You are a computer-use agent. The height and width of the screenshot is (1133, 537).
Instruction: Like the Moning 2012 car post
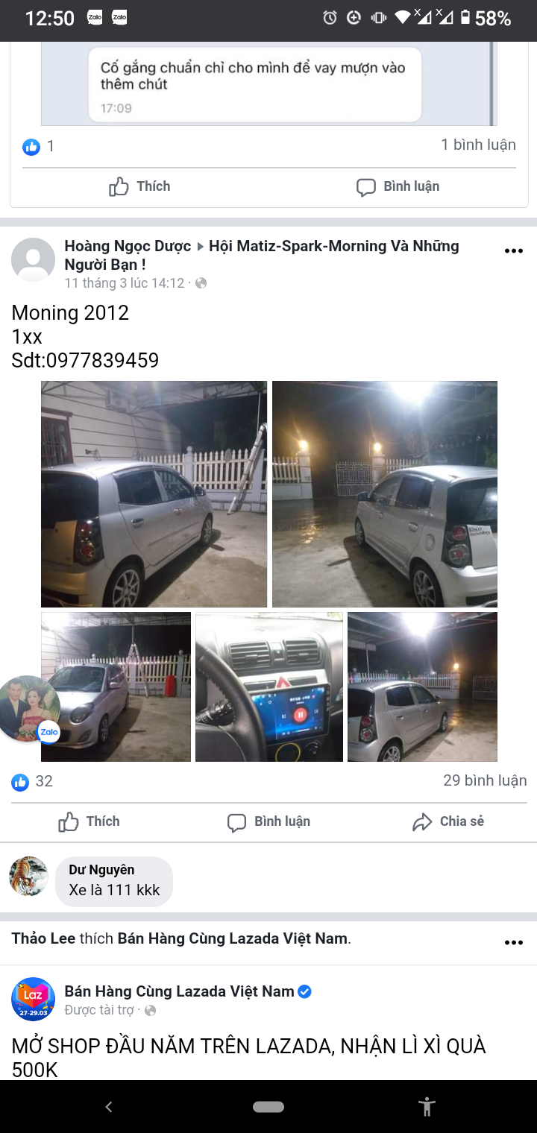point(89,821)
